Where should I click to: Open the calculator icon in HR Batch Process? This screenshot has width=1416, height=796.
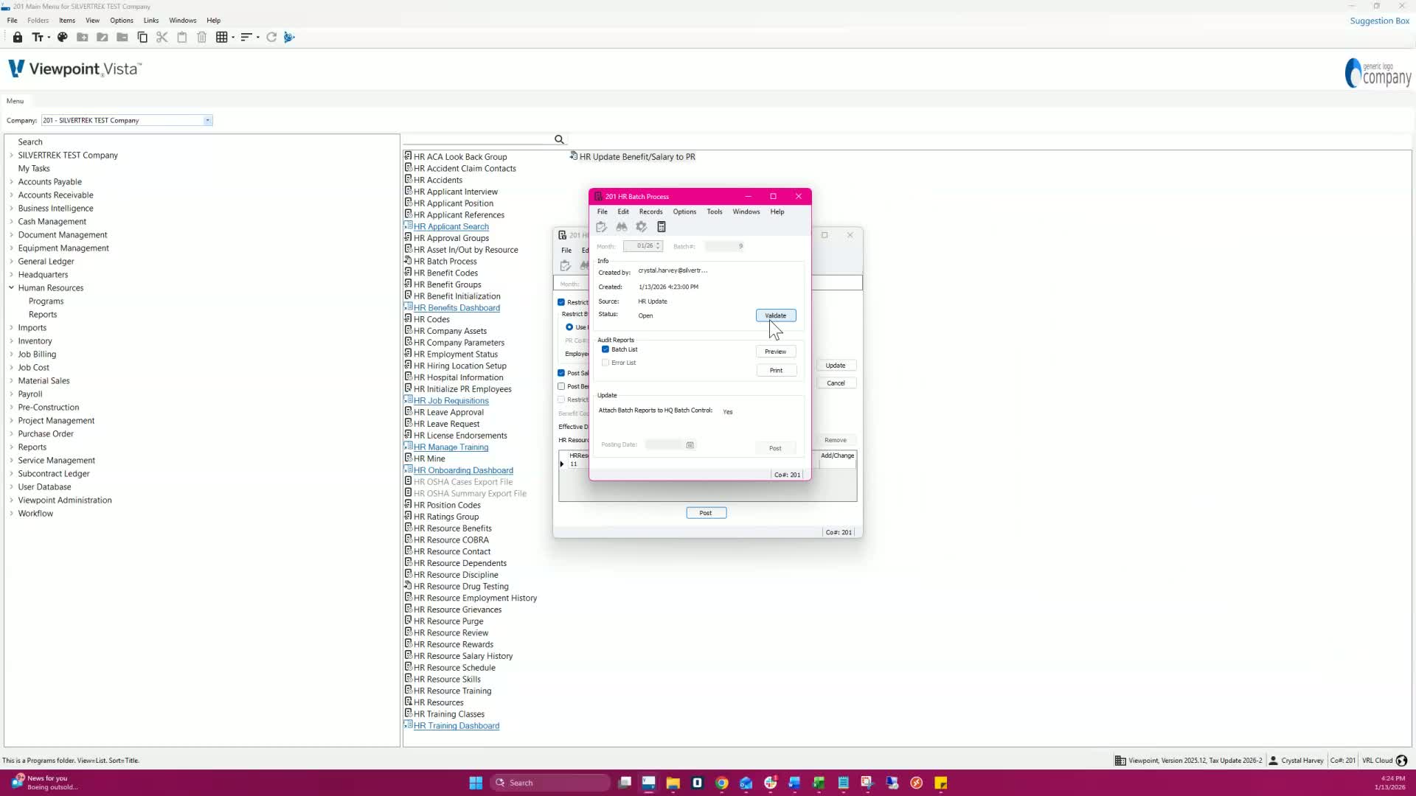click(x=662, y=227)
